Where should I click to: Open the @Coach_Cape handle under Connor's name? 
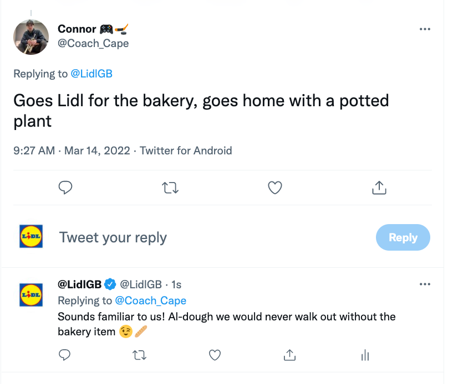click(93, 44)
